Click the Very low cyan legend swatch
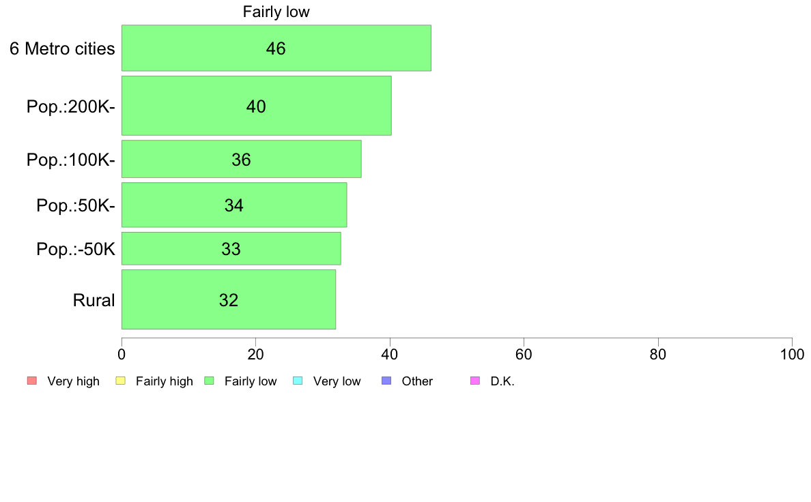 point(298,381)
